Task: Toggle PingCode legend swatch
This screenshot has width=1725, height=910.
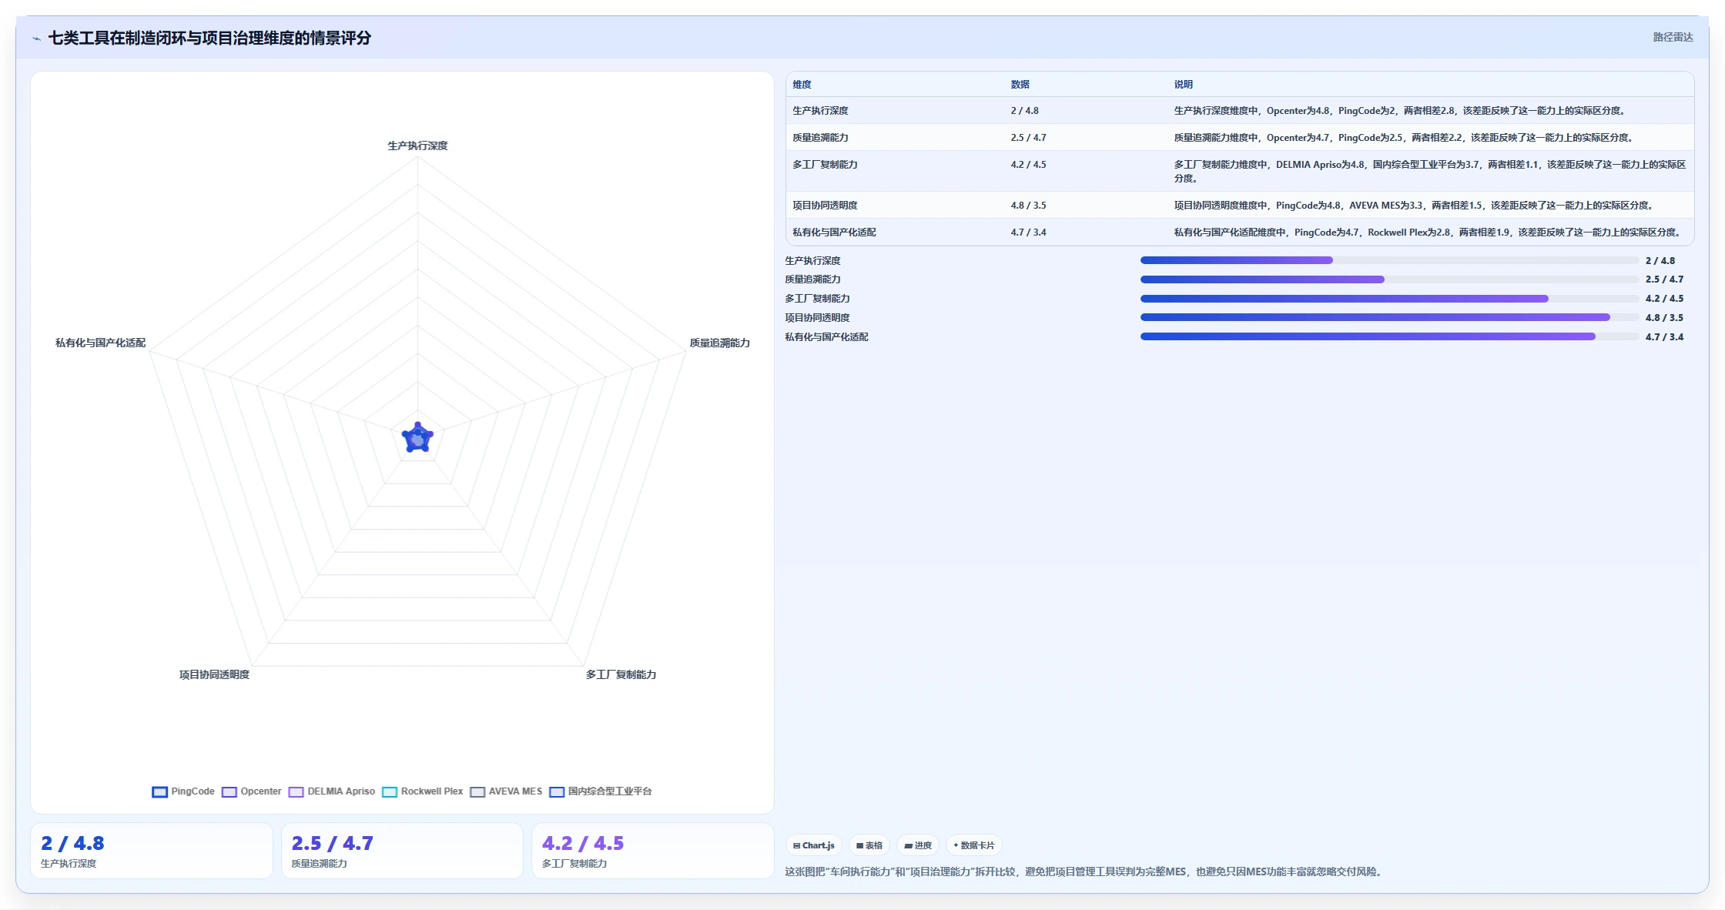Action: coord(160,791)
